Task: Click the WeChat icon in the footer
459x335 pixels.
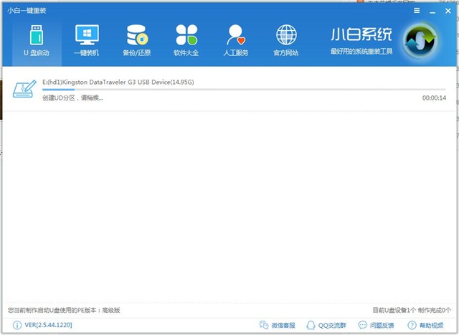Action: point(264,325)
